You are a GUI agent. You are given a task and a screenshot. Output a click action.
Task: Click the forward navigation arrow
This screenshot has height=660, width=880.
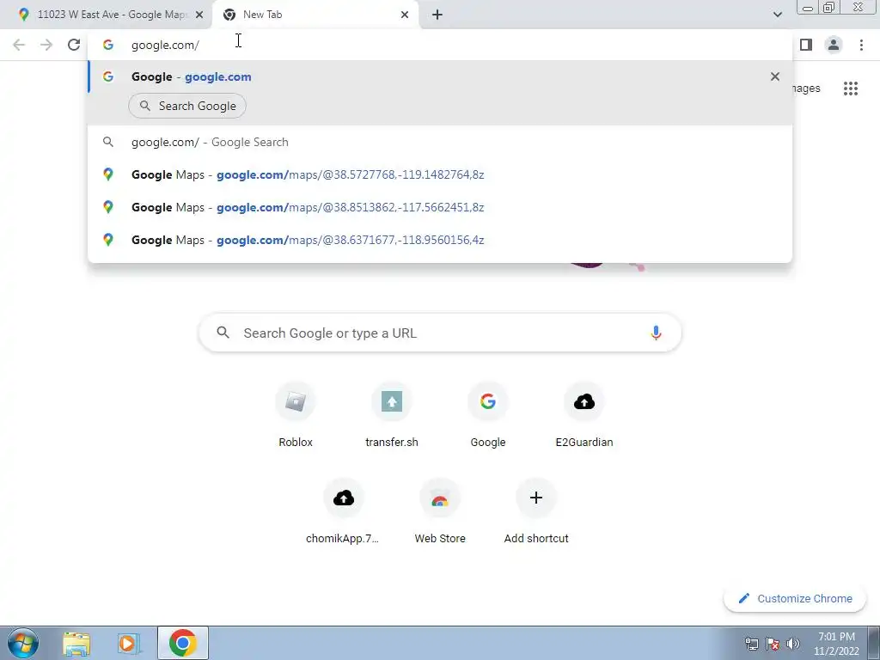click(x=46, y=45)
